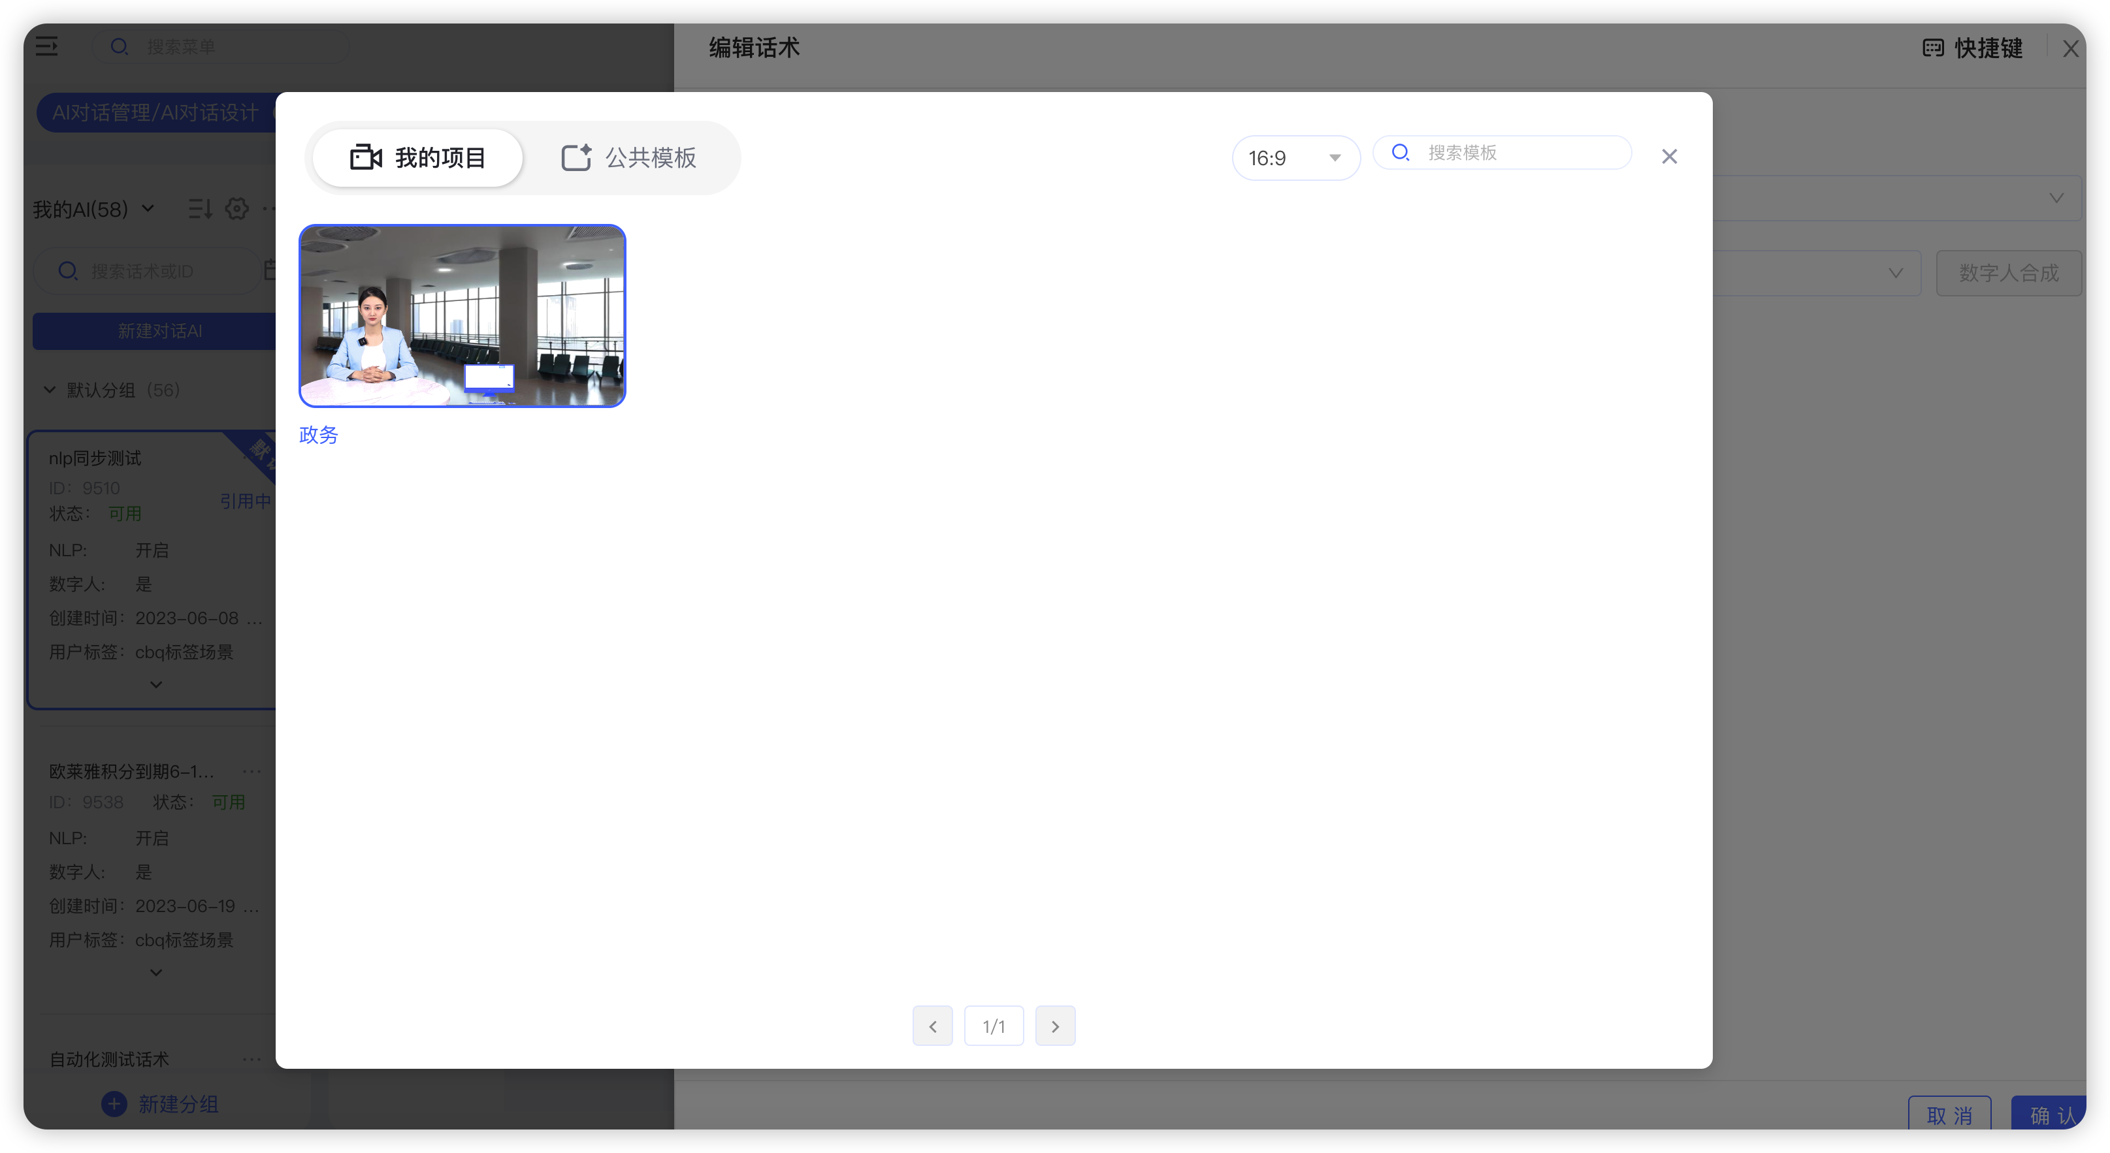Click the 政务 project title

pyautogui.click(x=319, y=435)
